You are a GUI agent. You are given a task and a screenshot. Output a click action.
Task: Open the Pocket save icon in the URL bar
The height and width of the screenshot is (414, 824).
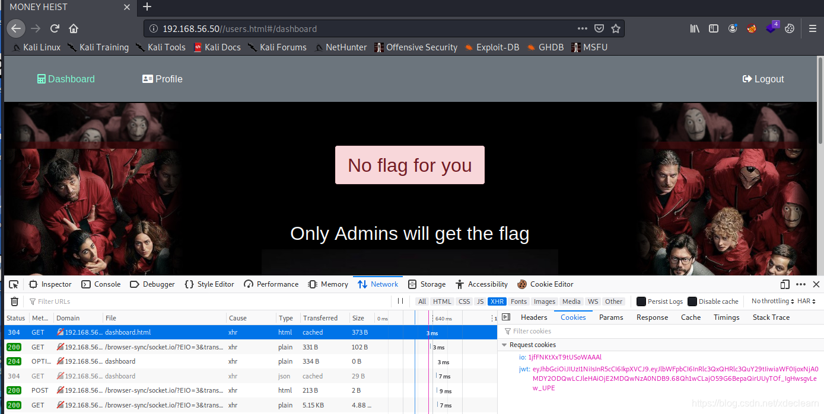pyautogui.click(x=599, y=28)
